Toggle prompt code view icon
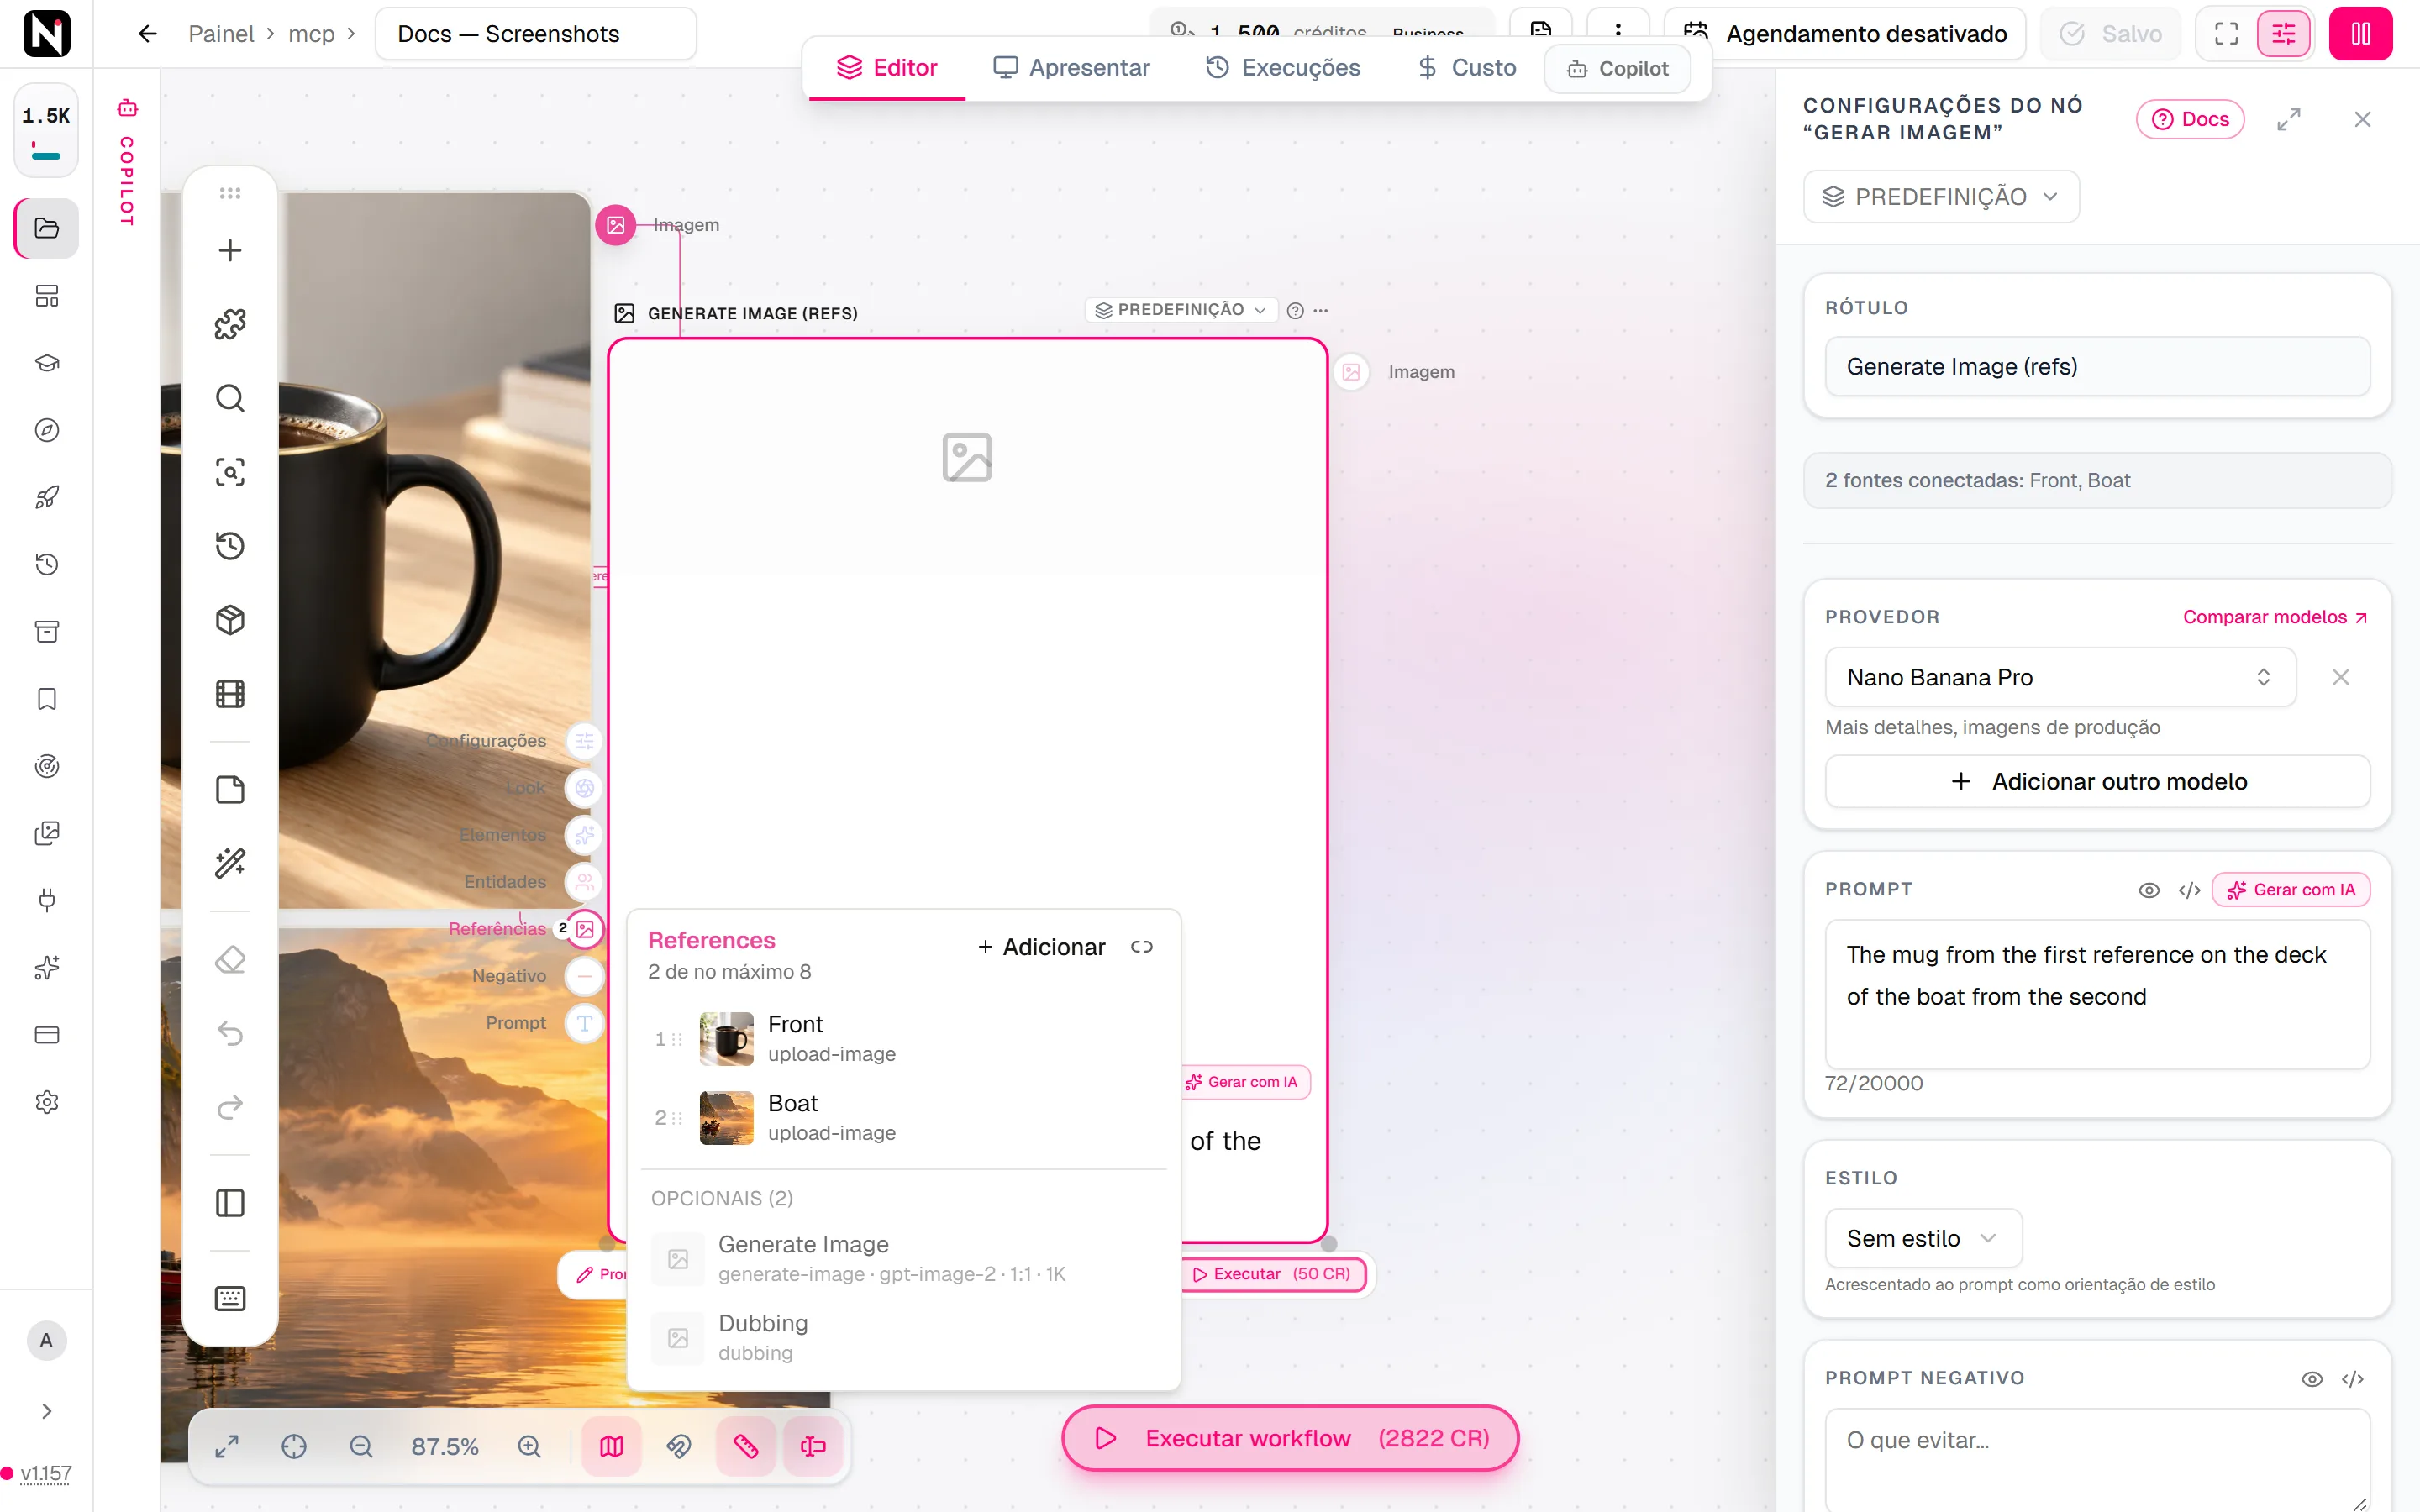 coord(2189,890)
